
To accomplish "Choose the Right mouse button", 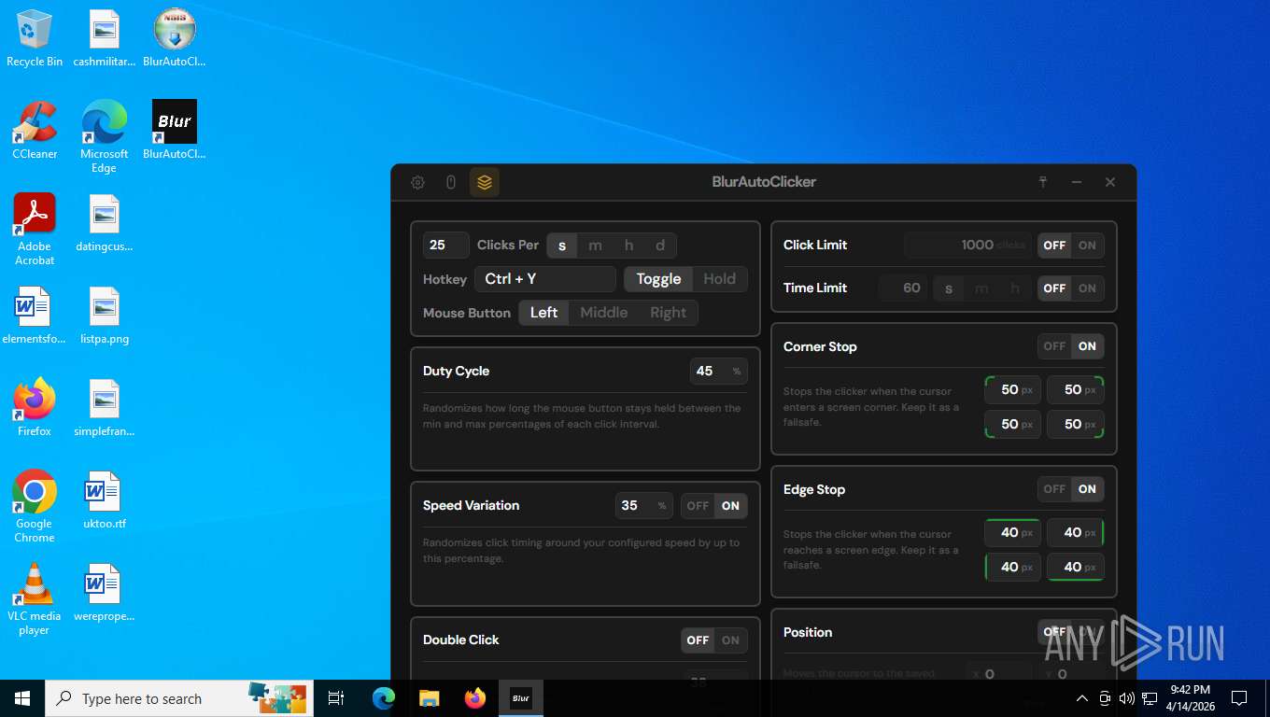I will coord(669,313).
